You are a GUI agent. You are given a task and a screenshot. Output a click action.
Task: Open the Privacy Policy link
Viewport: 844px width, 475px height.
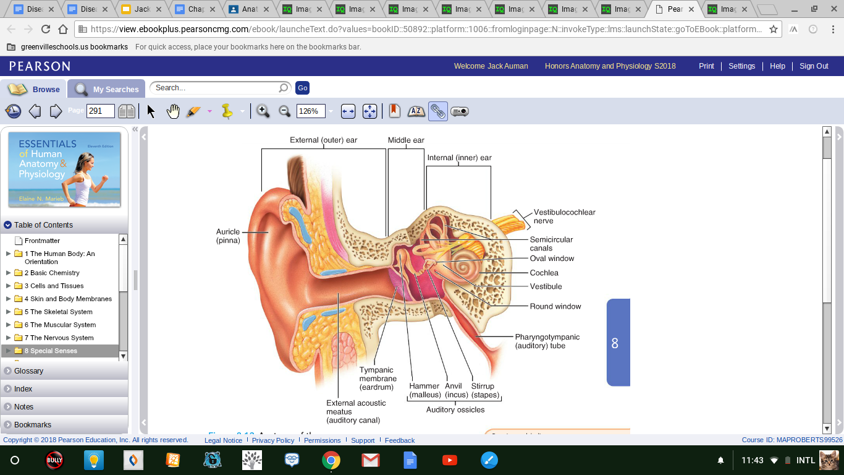click(x=272, y=440)
